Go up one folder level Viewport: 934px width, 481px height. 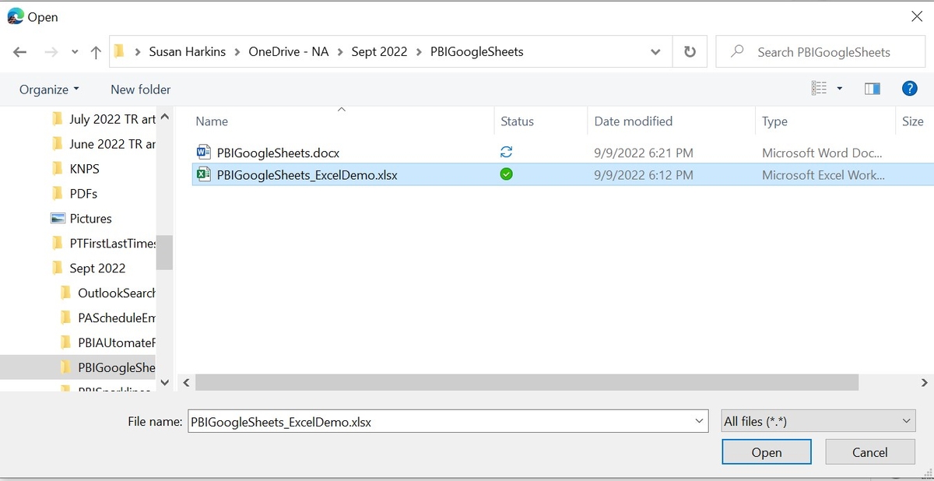[x=95, y=51]
